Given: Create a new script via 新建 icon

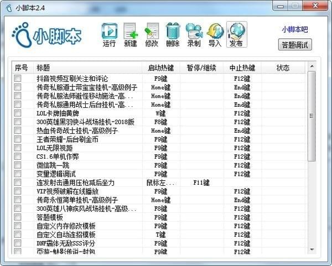Looking at the screenshot, I should click(x=131, y=35).
